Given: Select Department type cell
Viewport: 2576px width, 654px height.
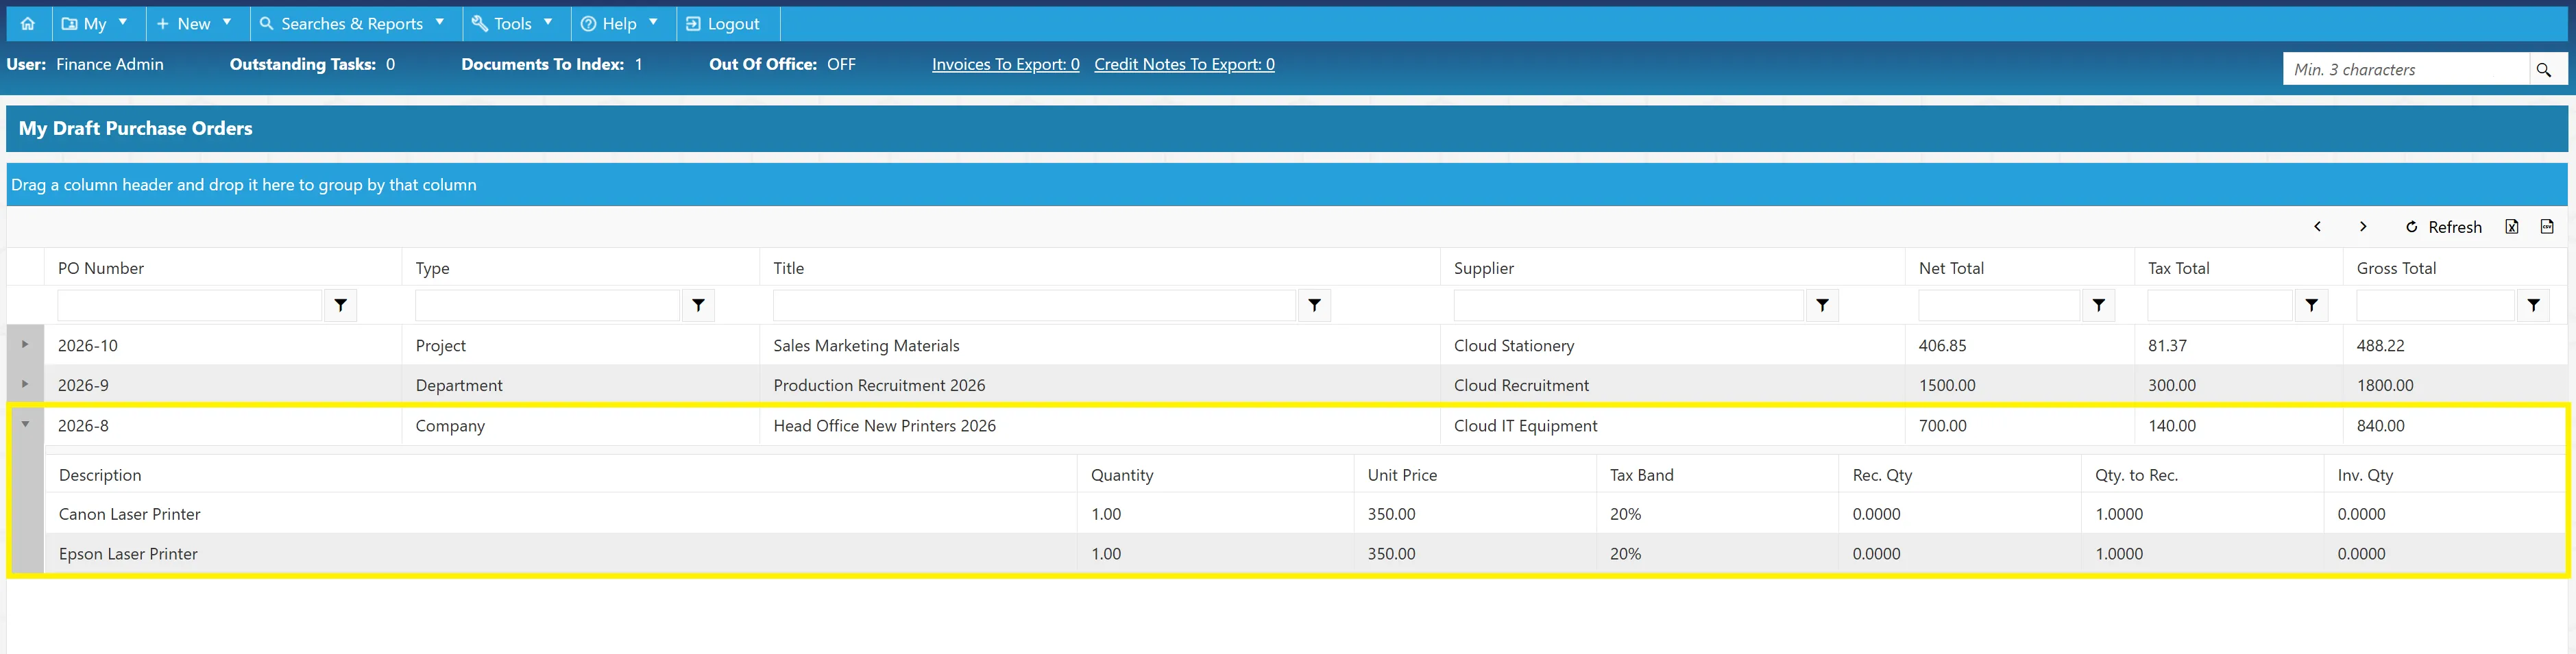Looking at the screenshot, I should point(580,386).
